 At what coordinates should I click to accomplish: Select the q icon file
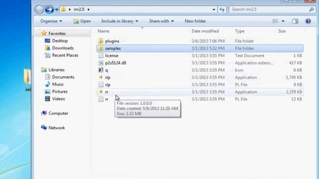(106, 71)
